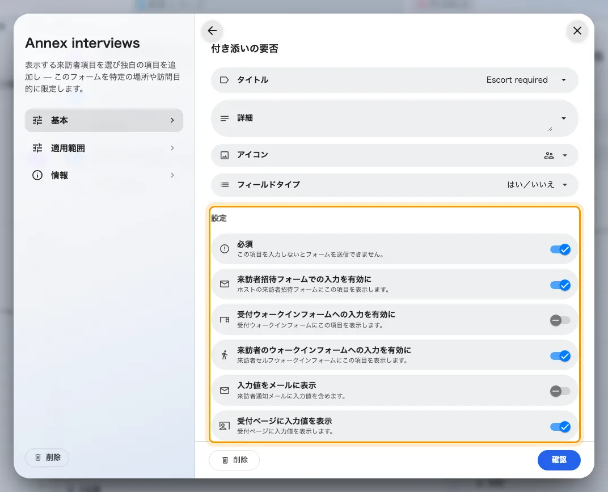Click the 'Escort required' value text
This screenshot has width=608, height=492.
pos(517,80)
